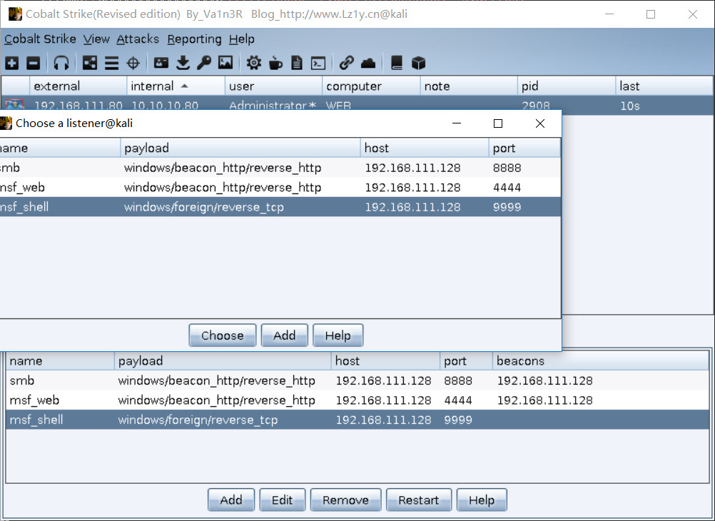715x521 pixels.
Task: Sort sessions by internal column header
Action: pyautogui.click(x=176, y=86)
